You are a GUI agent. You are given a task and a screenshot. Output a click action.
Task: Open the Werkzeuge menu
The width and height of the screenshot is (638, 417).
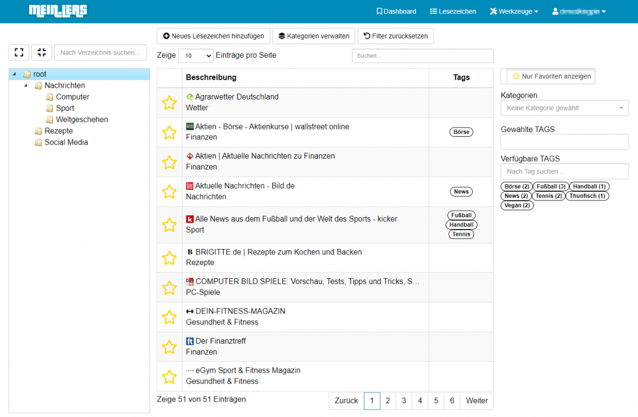coord(513,11)
